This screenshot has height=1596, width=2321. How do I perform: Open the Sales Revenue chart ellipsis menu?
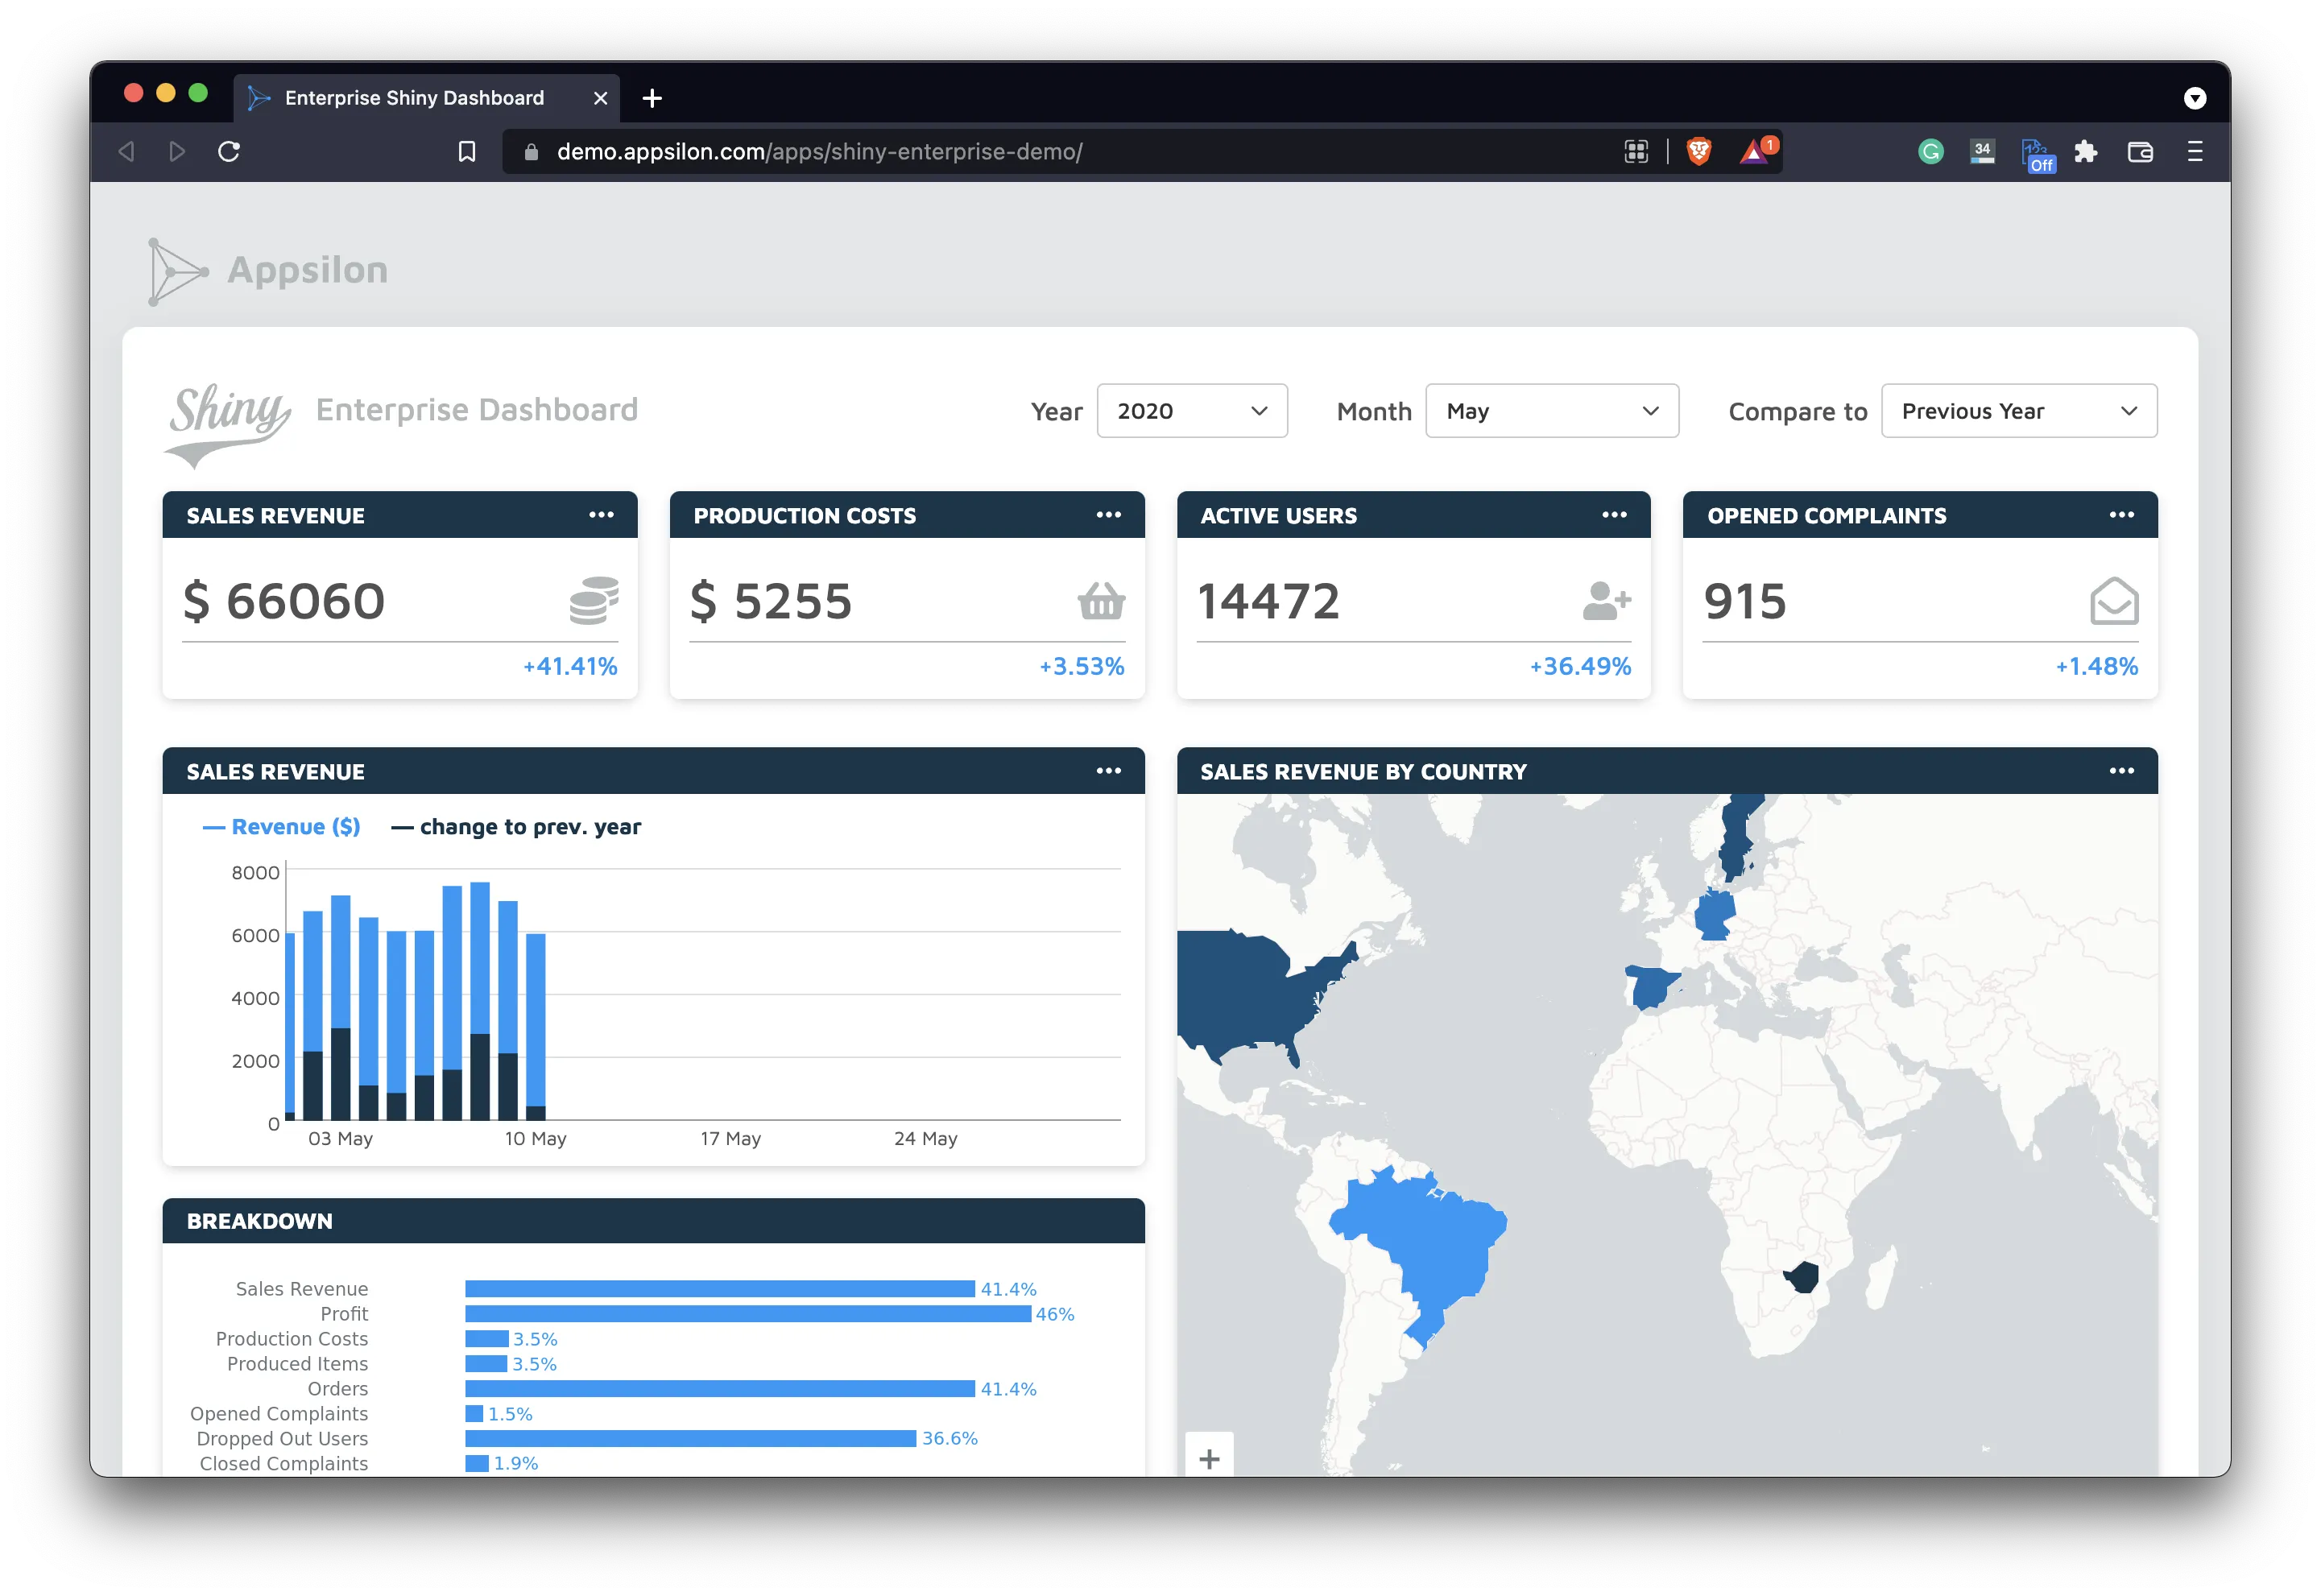(1108, 771)
